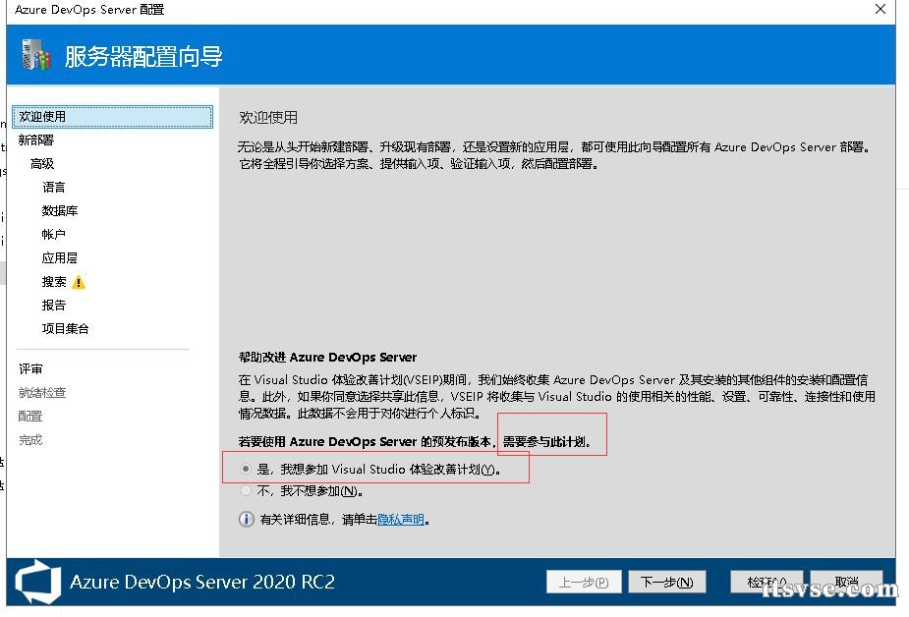Choose 是, 我想参加 Visual Studio 体验改善计划
This screenshot has width=909, height=617.
pos(246,469)
